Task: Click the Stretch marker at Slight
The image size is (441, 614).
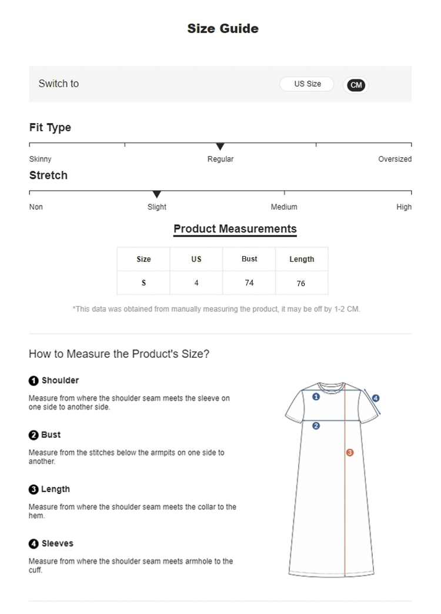Action: [x=156, y=194]
